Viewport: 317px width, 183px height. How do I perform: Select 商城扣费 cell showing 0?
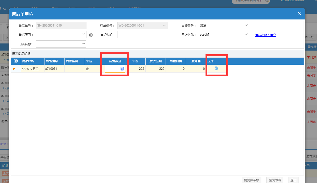pyautogui.click(x=176, y=68)
